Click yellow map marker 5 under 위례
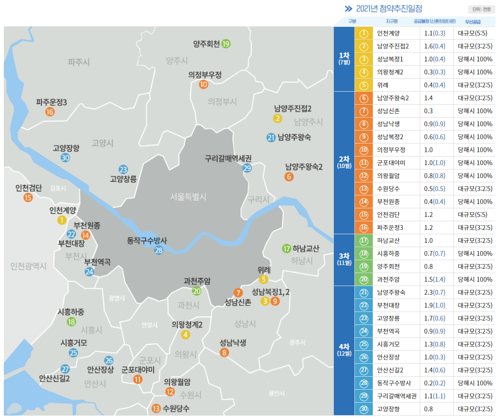 click(x=263, y=280)
